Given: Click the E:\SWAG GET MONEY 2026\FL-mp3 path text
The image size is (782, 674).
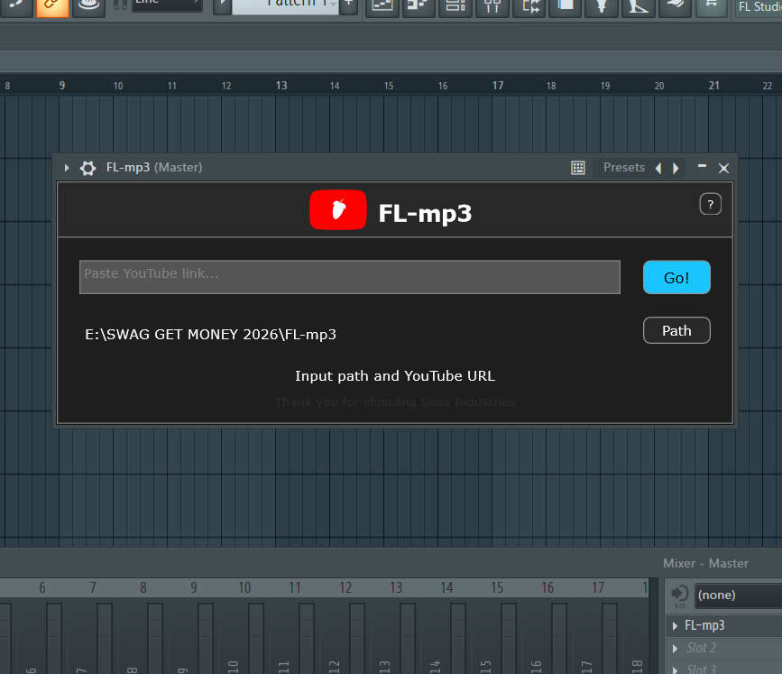Looking at the screenshot, I should 210,334.
